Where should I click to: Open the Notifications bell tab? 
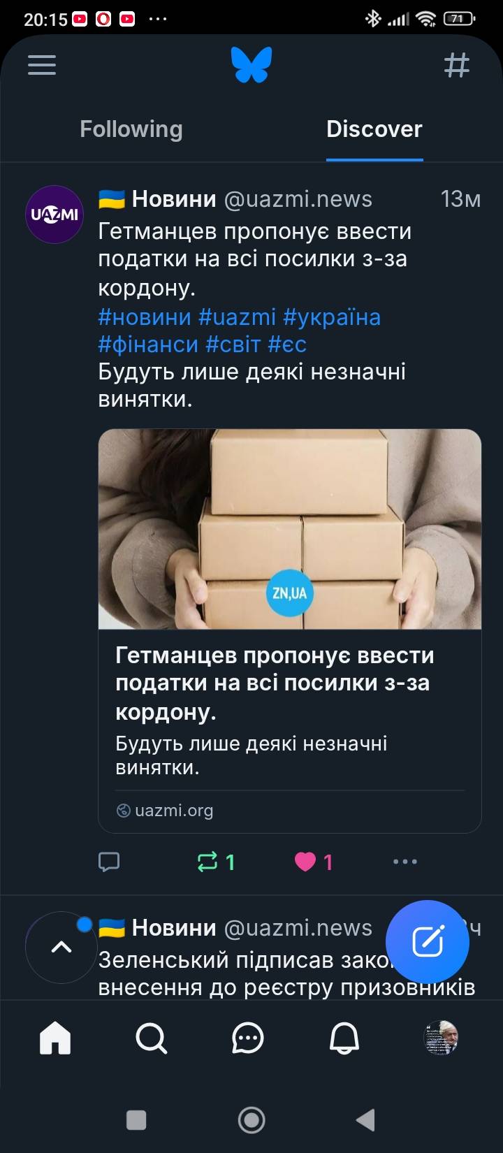pyautogui.click(x=344, y=1038)
